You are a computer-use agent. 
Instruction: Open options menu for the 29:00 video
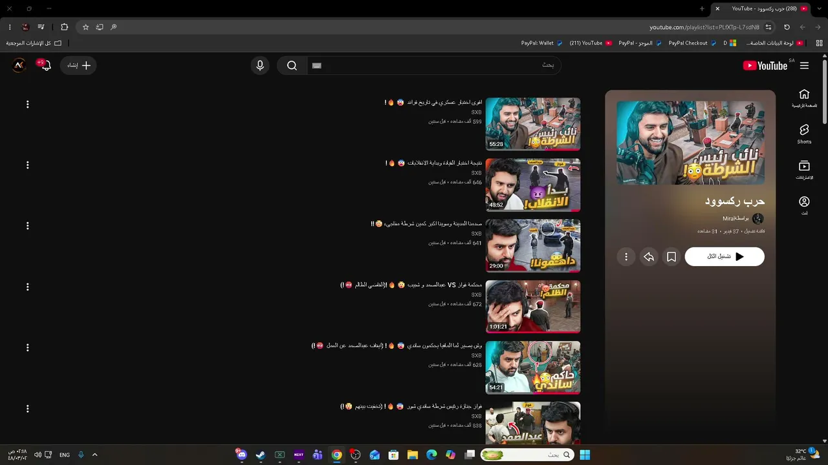coord(27,225)
